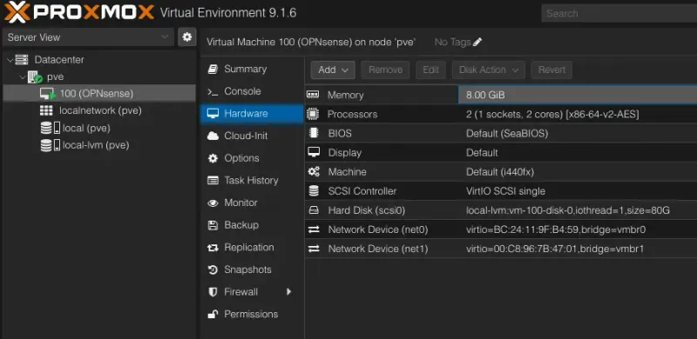Image resolution: width=697 pixels, height=339 pixels.
Task: Click the localnetwork grid icon
Action: point(46,110)
